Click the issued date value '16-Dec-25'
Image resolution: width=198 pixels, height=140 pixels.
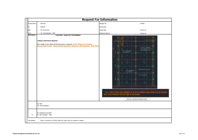tap(143, 30)
